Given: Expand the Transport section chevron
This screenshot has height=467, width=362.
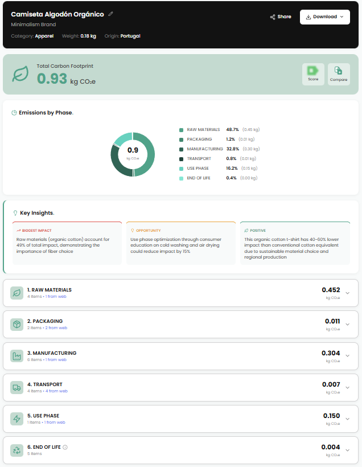Looking at the screenshot, I should pos(347,387).
